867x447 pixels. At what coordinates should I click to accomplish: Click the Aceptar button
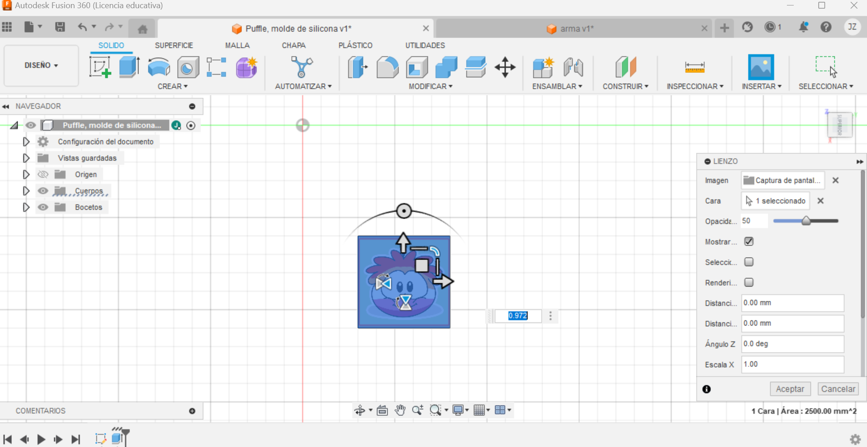(x=790, y=389)
